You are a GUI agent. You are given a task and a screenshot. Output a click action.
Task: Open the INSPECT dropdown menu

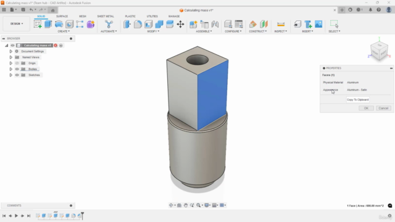click(x=281, y=31)
